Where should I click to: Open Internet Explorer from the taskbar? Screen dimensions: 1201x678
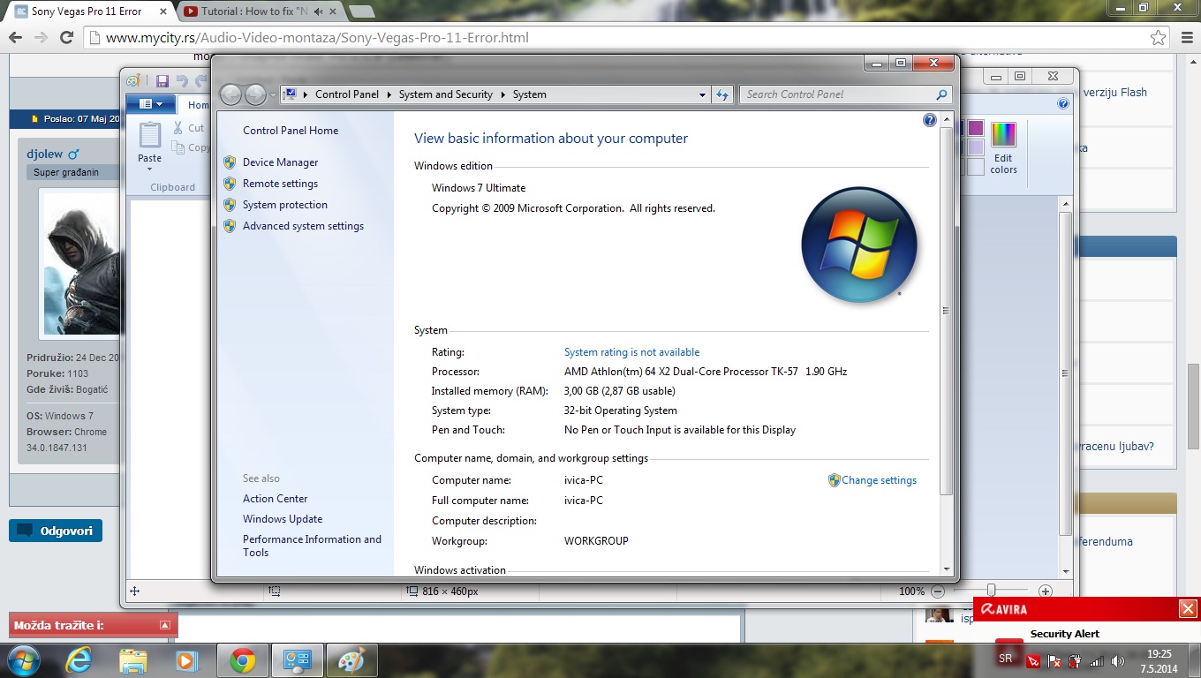(x=79, y=660)
